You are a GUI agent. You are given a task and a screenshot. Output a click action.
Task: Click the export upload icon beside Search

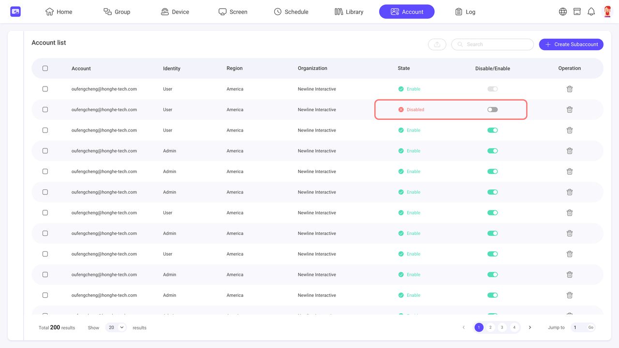437,44
